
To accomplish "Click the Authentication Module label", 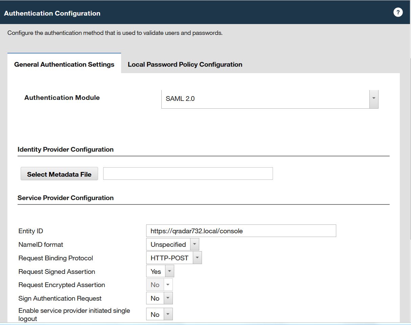I will tap(62, 97).
